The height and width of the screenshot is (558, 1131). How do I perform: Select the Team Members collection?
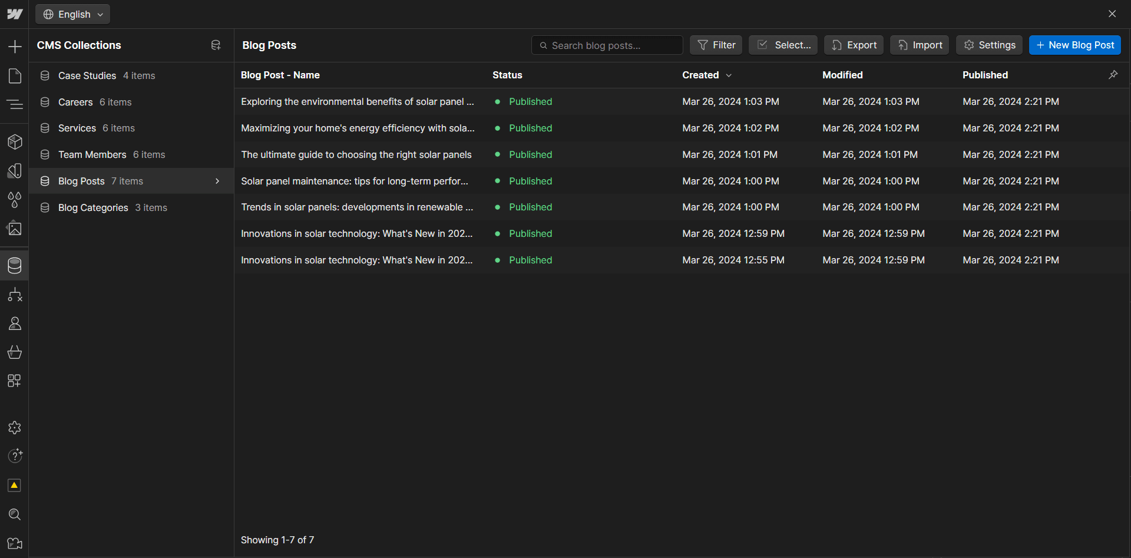point(131,154)
